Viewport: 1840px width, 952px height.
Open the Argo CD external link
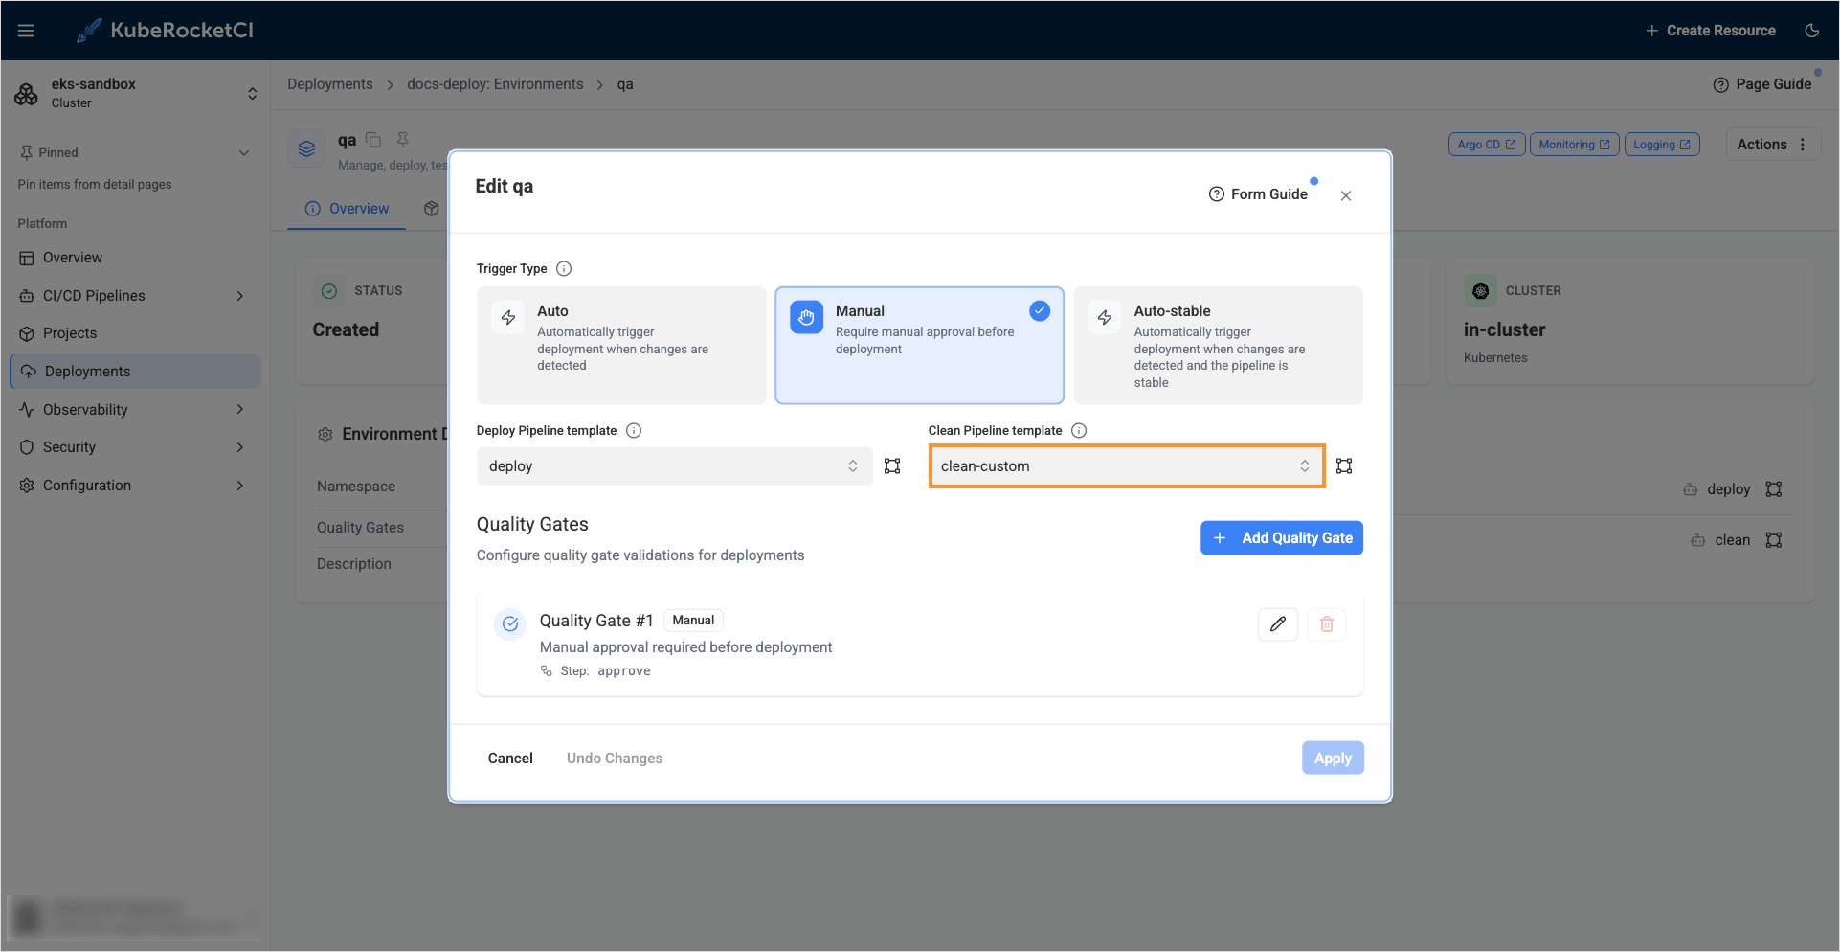[x=1487, y=145]
